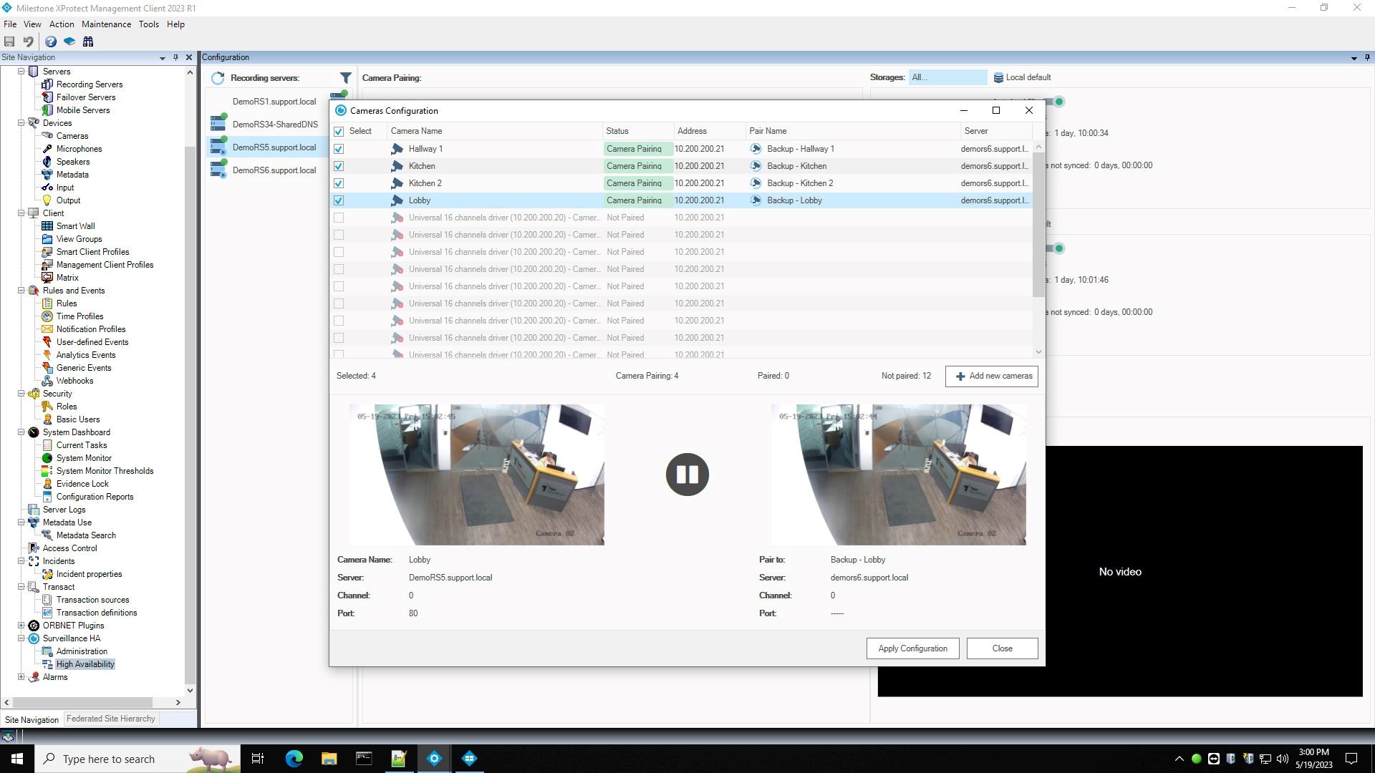Uncheck the Hallway 1 camera checkbox
Viewport: 1375px width, 773px height.
(x=339, y=149)
